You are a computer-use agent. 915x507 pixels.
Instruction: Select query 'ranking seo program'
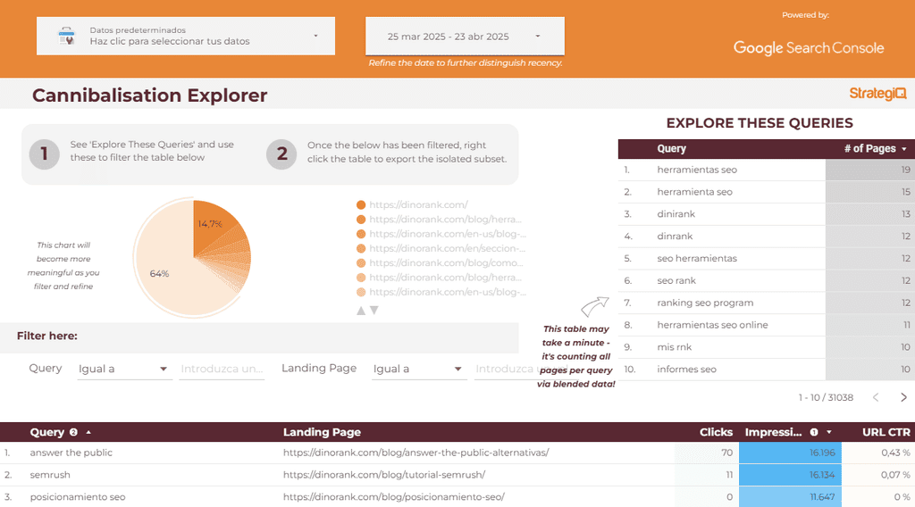pos(705,303)
